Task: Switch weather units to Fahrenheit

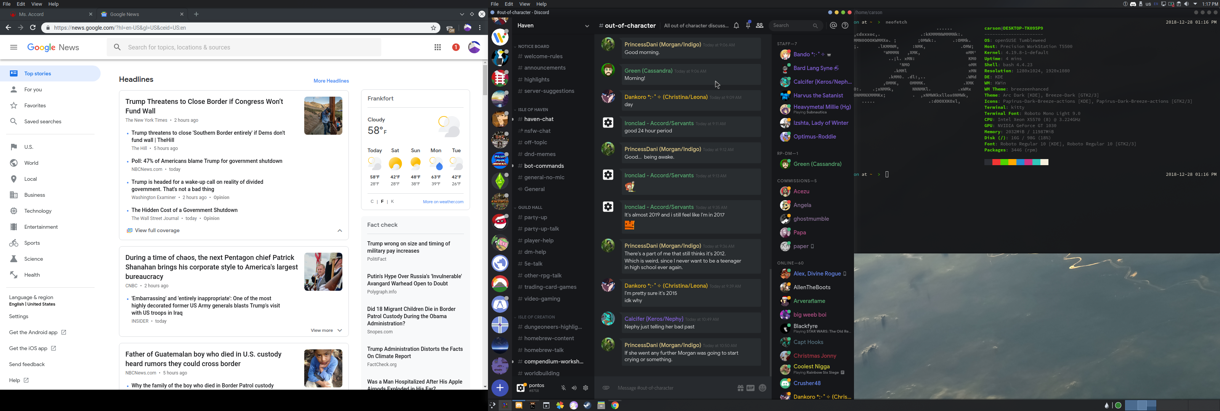Action: click(383, 202)
